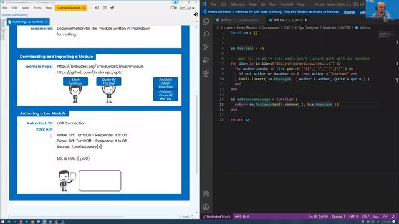
Task: Open the Run menu in VS Code
Action: (x=272, y=4)
